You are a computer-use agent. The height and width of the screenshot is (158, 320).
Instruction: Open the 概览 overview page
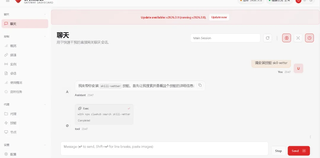(25, 46)
